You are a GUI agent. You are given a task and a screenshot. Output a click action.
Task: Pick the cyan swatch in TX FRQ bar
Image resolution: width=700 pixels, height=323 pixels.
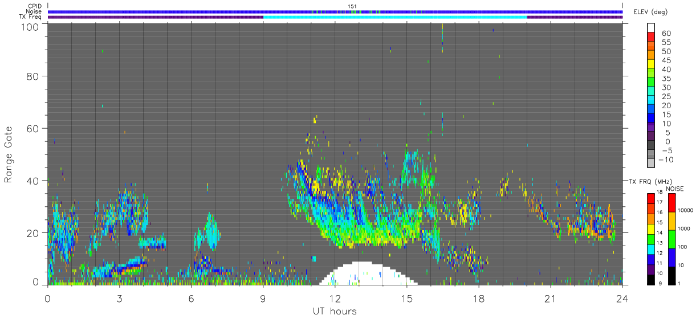651,248
